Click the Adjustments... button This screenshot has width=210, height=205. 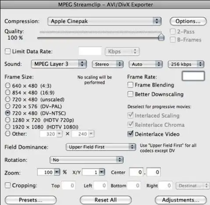tap(181, 200)
